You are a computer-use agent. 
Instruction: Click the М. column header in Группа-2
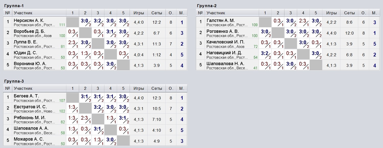click(374, 13)
